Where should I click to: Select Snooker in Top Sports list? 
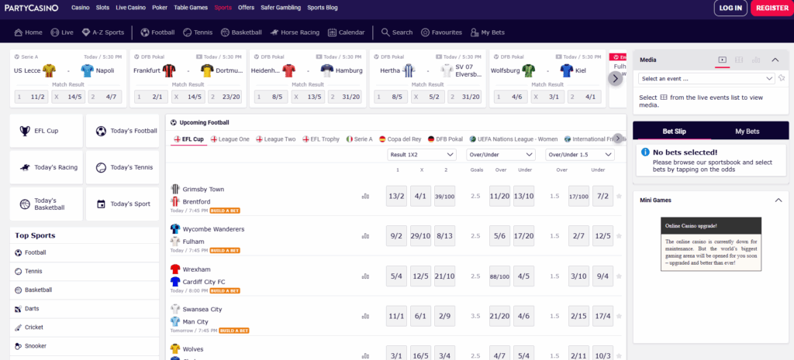click(x=84, y=346)
